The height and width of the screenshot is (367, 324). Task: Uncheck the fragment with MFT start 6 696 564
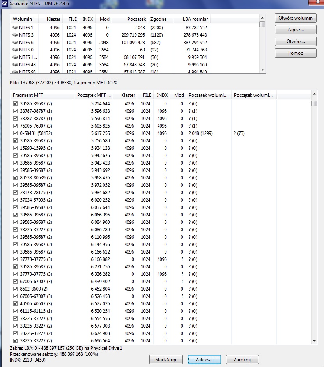tap(16, 341)
